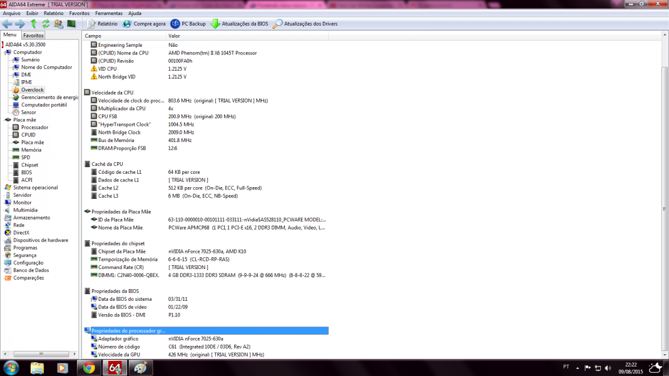Screen dimensions: 669x376
Task: Select the Rede tree item
Action: [x=19, y=225]
